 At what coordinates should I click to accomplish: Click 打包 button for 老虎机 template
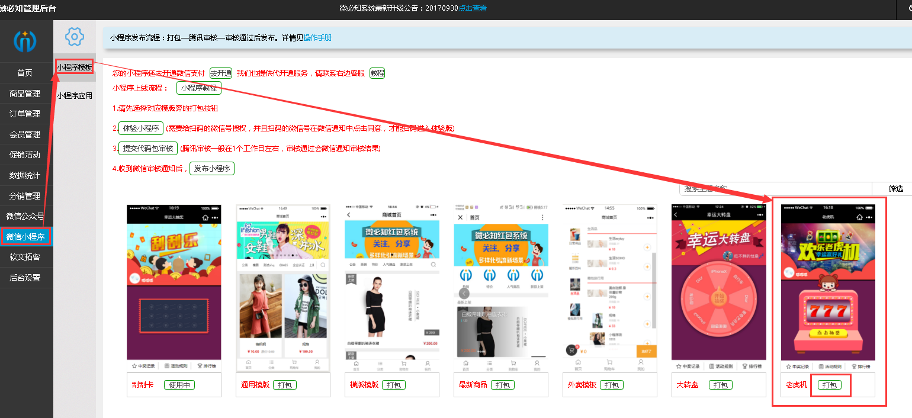830,385
